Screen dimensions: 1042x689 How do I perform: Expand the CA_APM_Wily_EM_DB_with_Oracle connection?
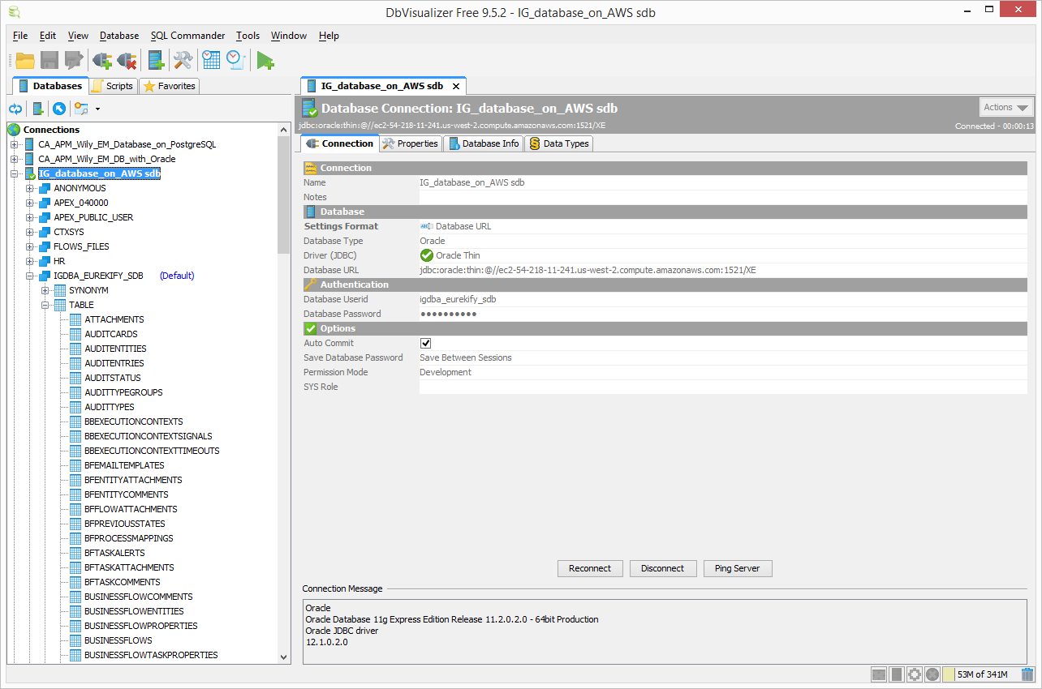14,159
